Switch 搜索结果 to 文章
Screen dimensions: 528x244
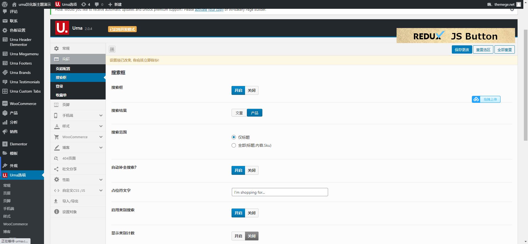pos(239,113)
